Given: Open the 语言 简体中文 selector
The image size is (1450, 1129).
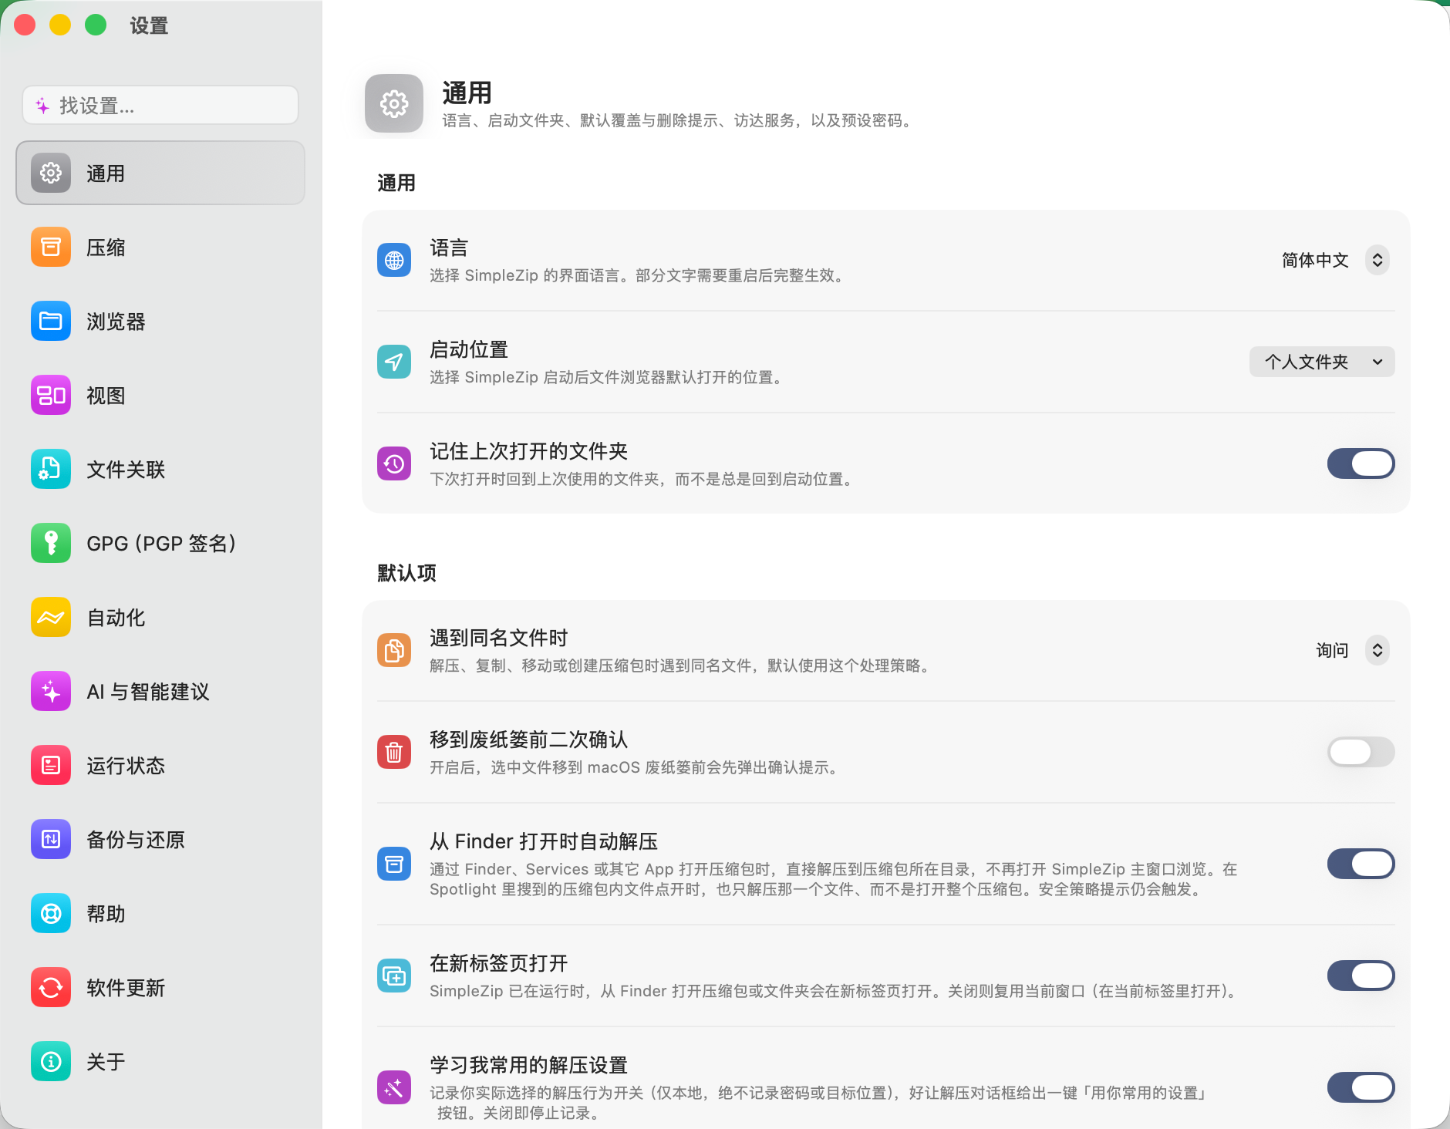Looking at the screenshot, I should click(x=1335, y=260).
